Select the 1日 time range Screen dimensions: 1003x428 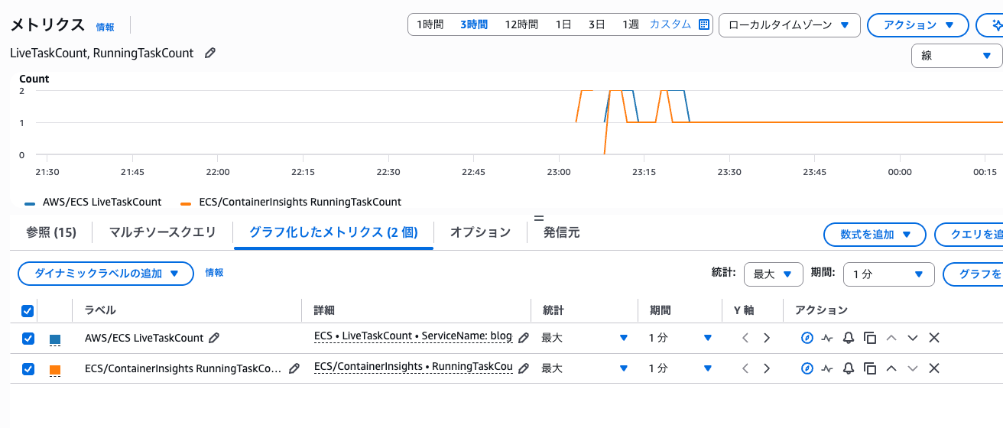(x=563, y=24)
